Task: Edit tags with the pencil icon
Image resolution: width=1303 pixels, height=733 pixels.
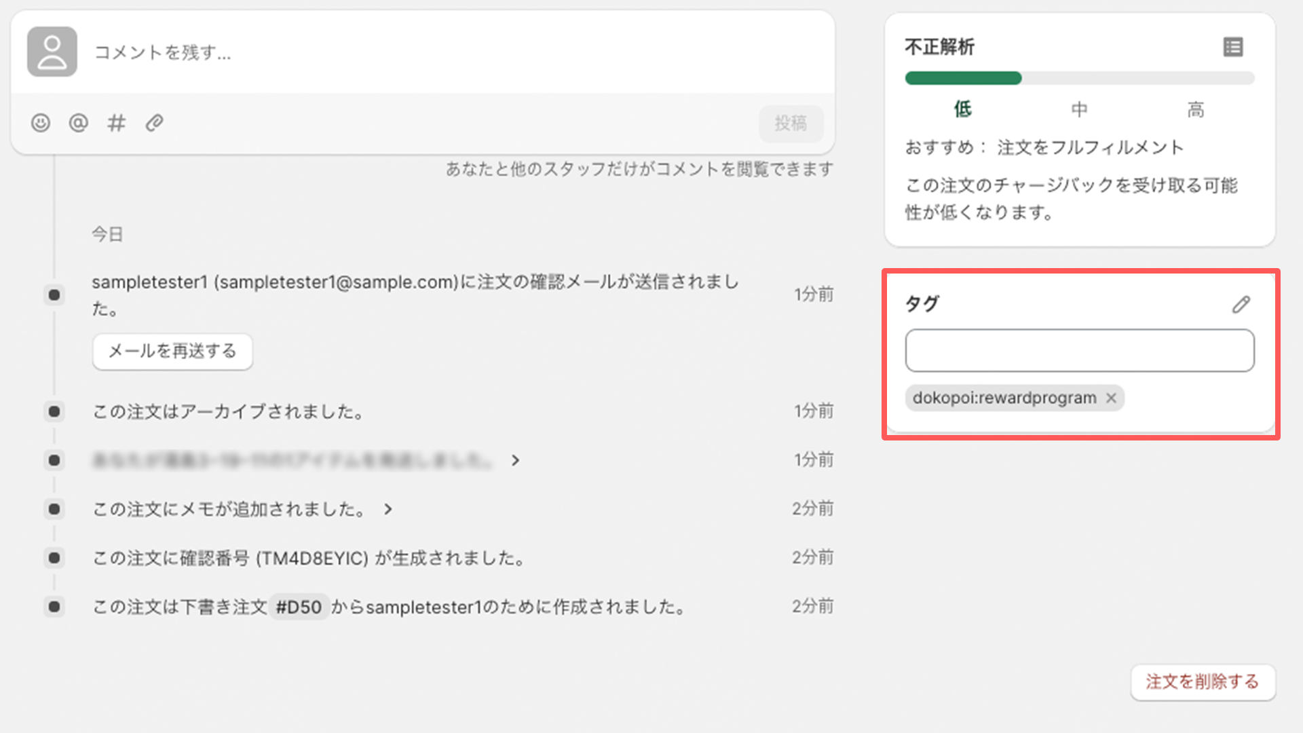Action: [x=1241, y=304]
